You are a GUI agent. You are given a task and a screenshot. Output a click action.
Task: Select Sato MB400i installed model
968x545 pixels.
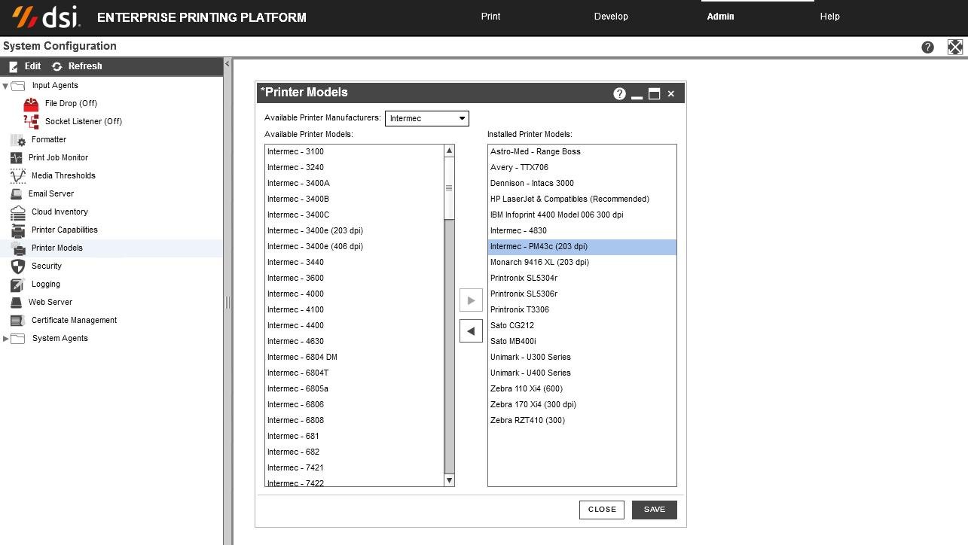coord(582,341)
